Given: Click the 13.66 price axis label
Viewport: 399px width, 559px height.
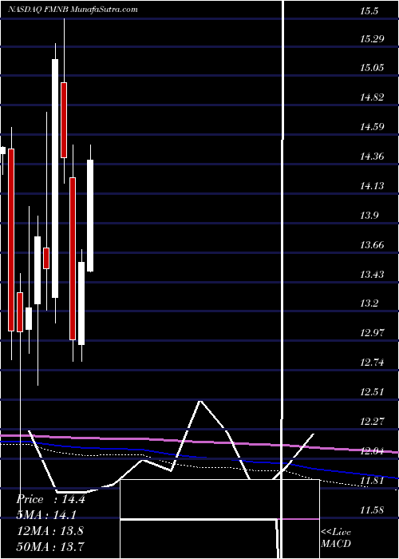Looking at the screenshot, I should pos(372,245).
